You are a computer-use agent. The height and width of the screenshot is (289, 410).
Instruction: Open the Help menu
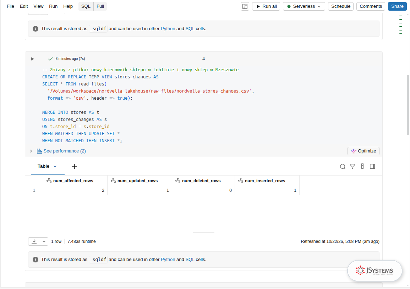(x=68, y=6)
